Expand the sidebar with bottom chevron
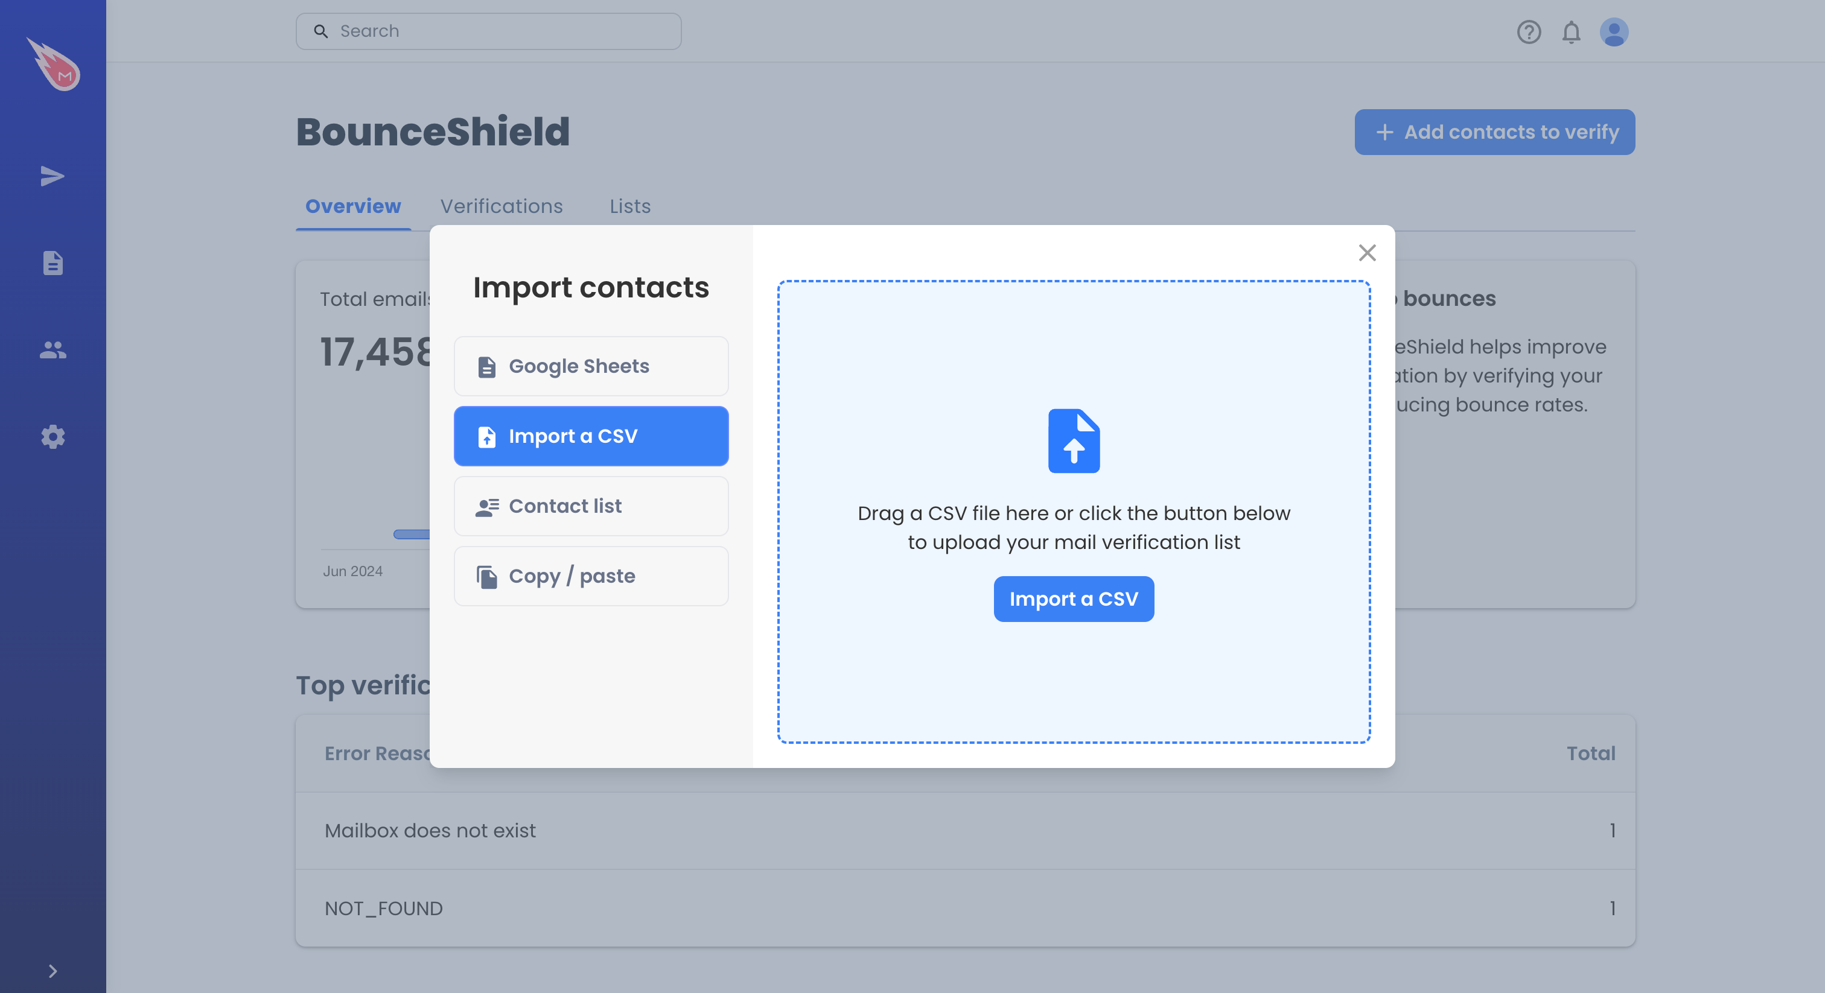 [x=53, y=970]
